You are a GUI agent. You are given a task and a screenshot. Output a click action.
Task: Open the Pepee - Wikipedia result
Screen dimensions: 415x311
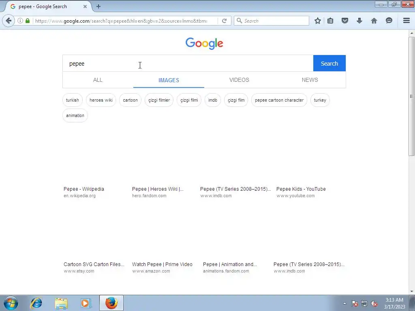83,189
